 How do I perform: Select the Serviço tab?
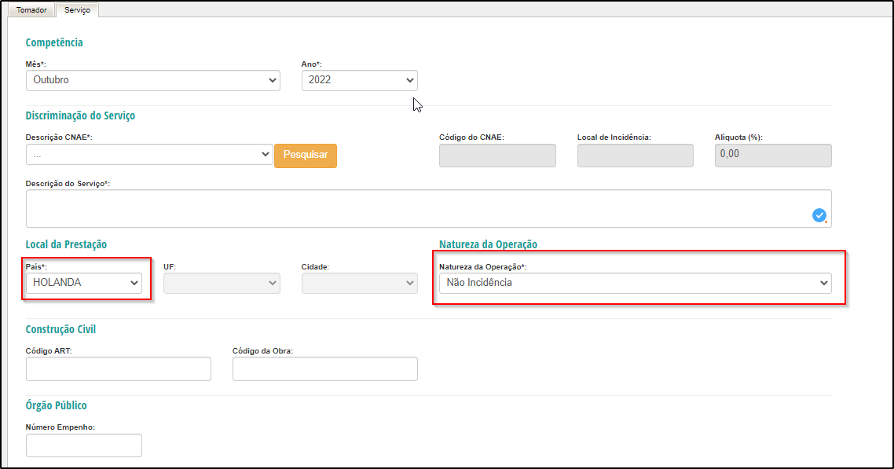[77, 10]
